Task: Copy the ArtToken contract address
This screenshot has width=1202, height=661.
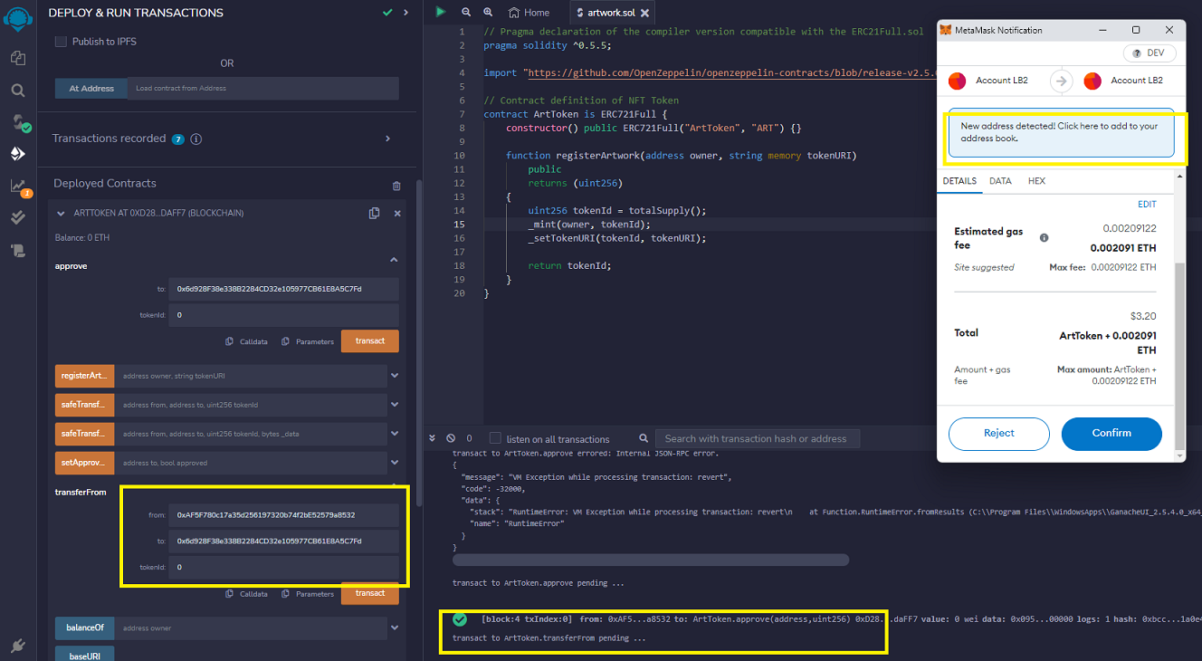Action: (x=374, y=214)
